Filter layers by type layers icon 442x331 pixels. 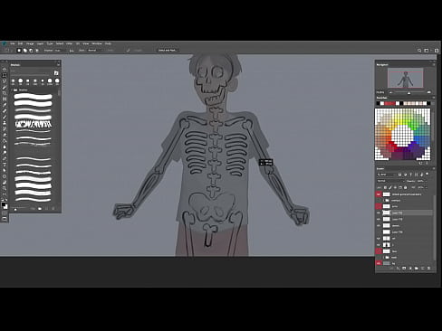tap(411, 175)
